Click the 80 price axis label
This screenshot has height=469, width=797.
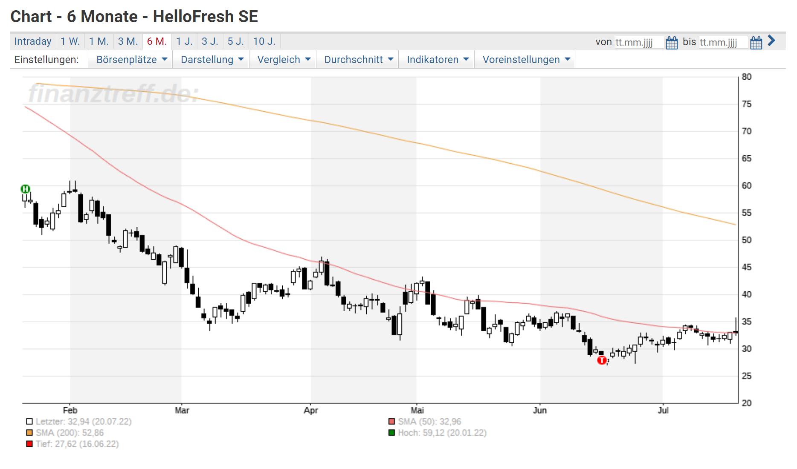(x=747, y=77)
